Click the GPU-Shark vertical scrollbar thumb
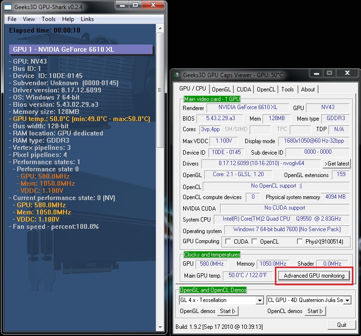 point(160,90)
